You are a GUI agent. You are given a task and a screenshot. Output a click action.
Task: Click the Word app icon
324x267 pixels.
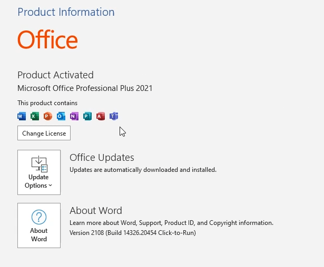(22, 116)
